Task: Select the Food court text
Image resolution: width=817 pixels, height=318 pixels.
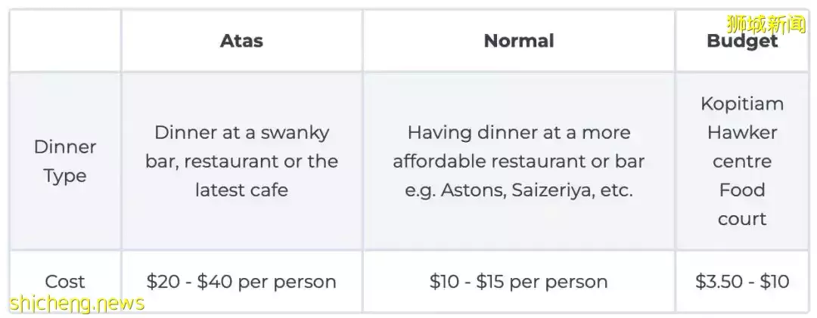Action: tap(741, 204)
